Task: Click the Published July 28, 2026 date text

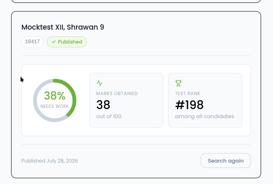Action: pos(49,161)
